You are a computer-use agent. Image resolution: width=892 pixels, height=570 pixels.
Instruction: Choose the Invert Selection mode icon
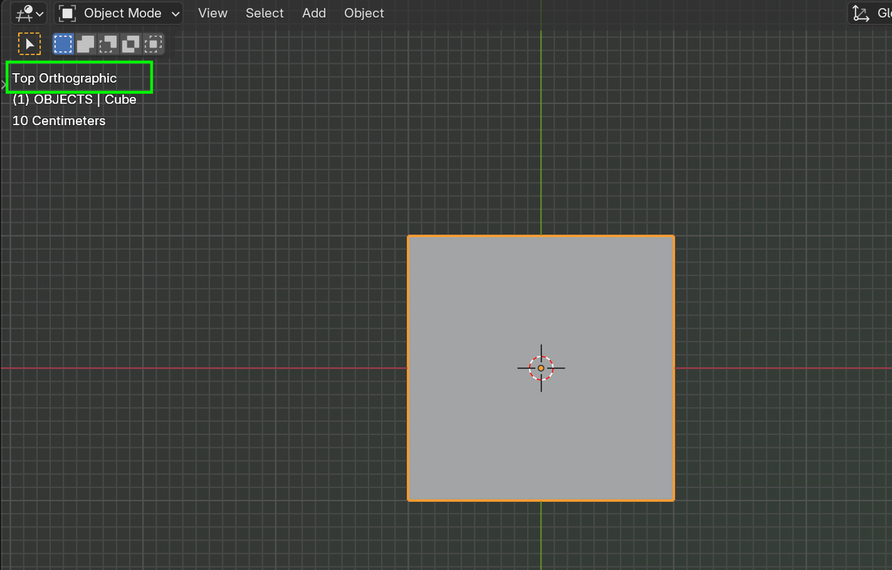[130, 45]
